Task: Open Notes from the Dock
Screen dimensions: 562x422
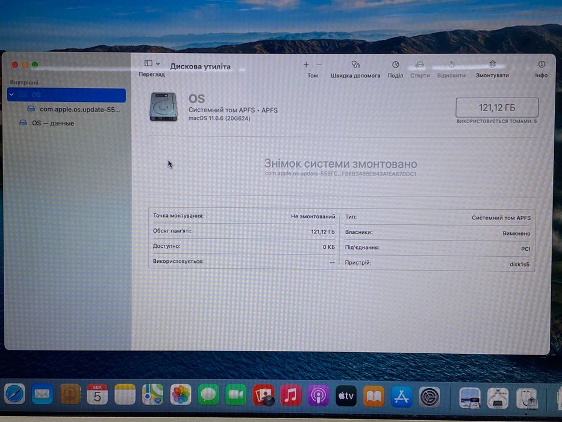Action: [125, 394]
